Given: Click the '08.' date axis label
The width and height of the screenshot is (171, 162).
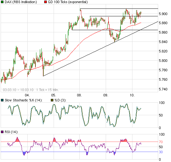Looking at the screenshot, I should point(79,95).
